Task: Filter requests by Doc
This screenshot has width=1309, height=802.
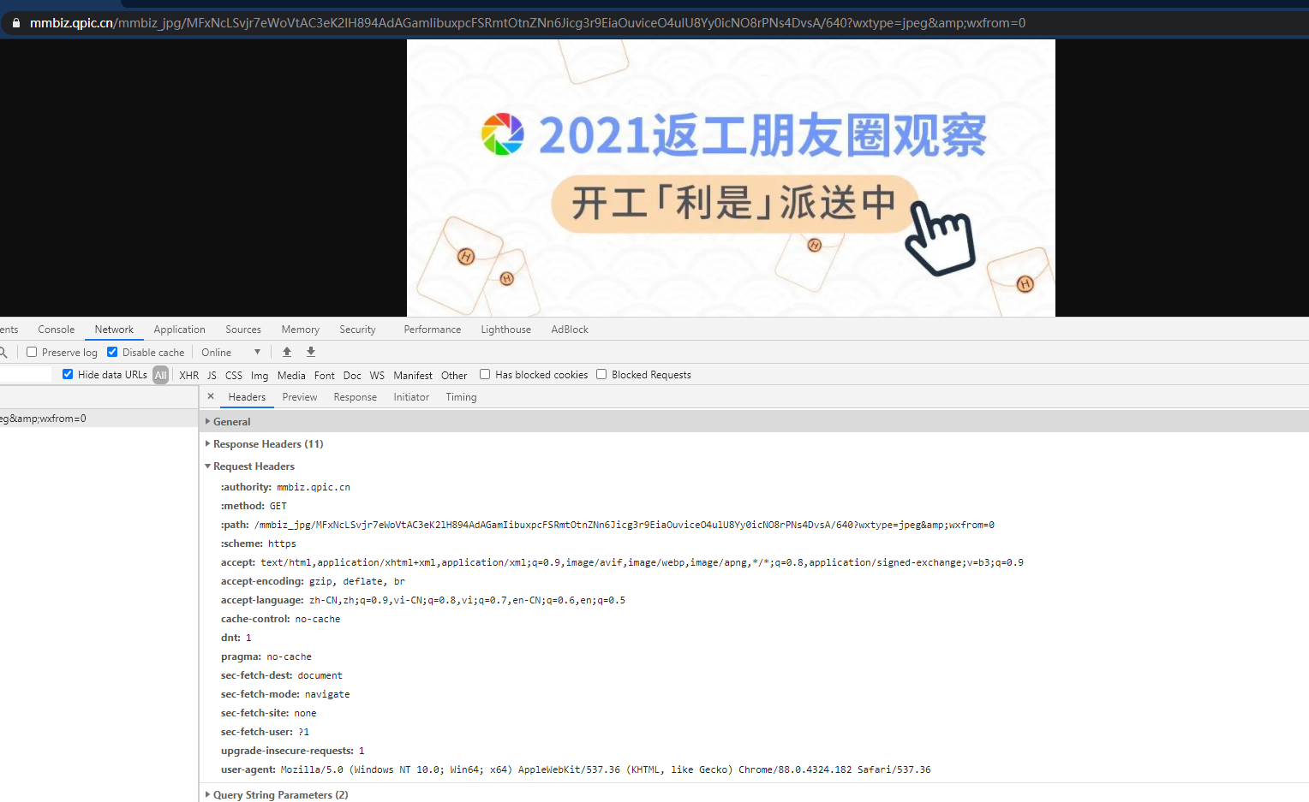Action: coord(352,375)
